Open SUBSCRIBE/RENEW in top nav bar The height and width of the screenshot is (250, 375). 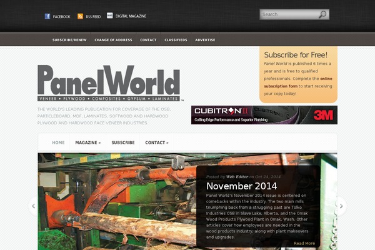[x=69, y=40]
